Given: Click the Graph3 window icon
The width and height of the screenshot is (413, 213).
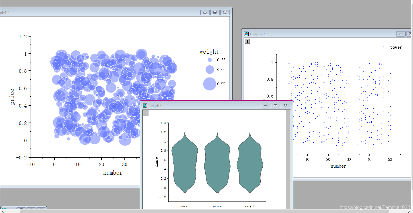Looking at the screenshot, I should click(145, 106).
